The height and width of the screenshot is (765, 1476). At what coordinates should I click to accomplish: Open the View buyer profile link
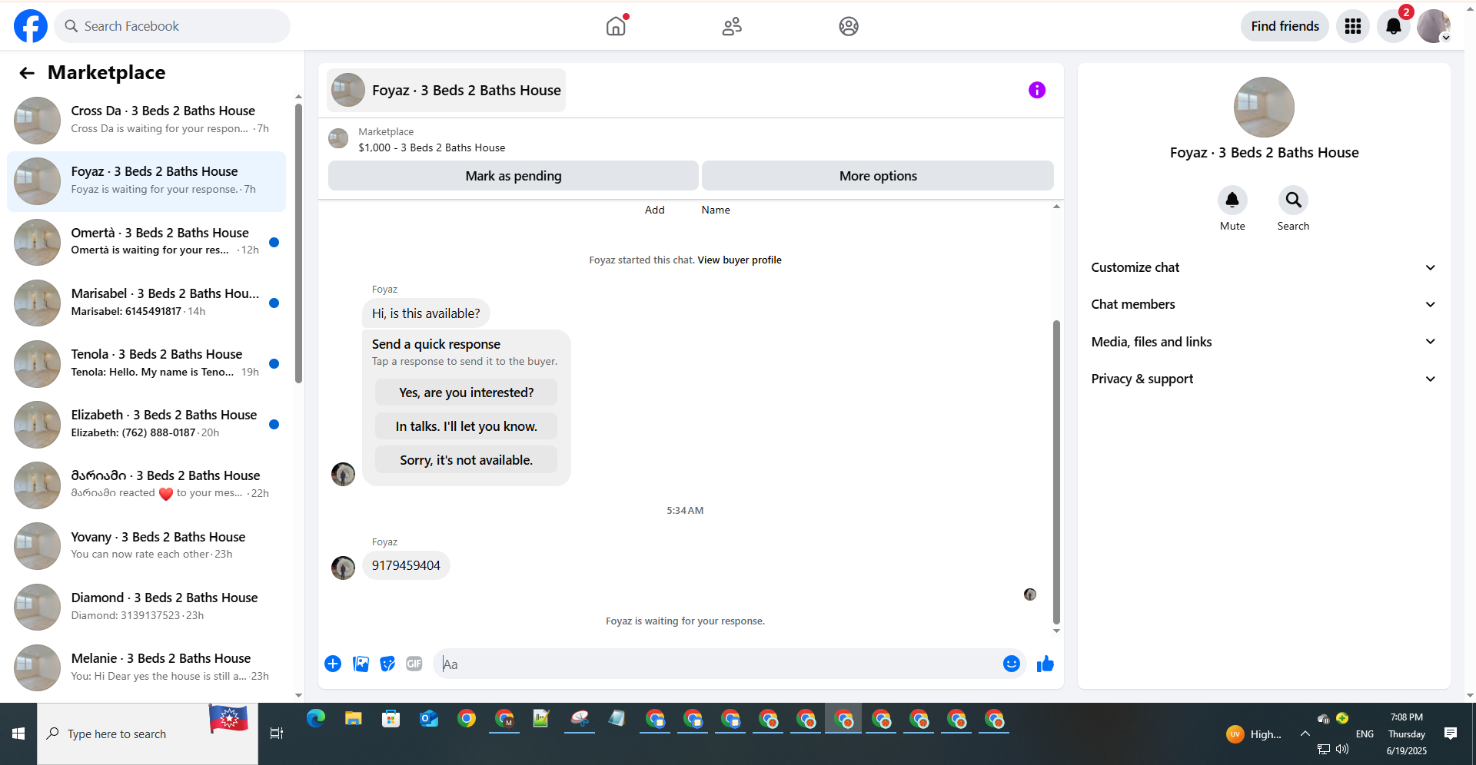tap(740, 260)
